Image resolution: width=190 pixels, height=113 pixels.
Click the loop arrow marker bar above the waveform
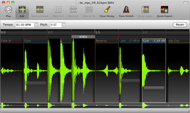(x=83, y=37)
